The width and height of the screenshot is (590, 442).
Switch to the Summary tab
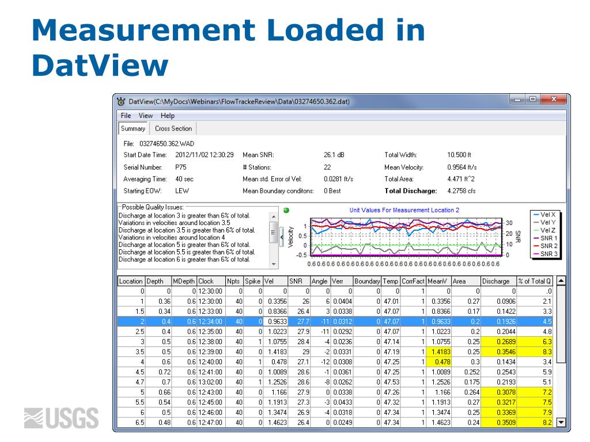click(133, 128)
